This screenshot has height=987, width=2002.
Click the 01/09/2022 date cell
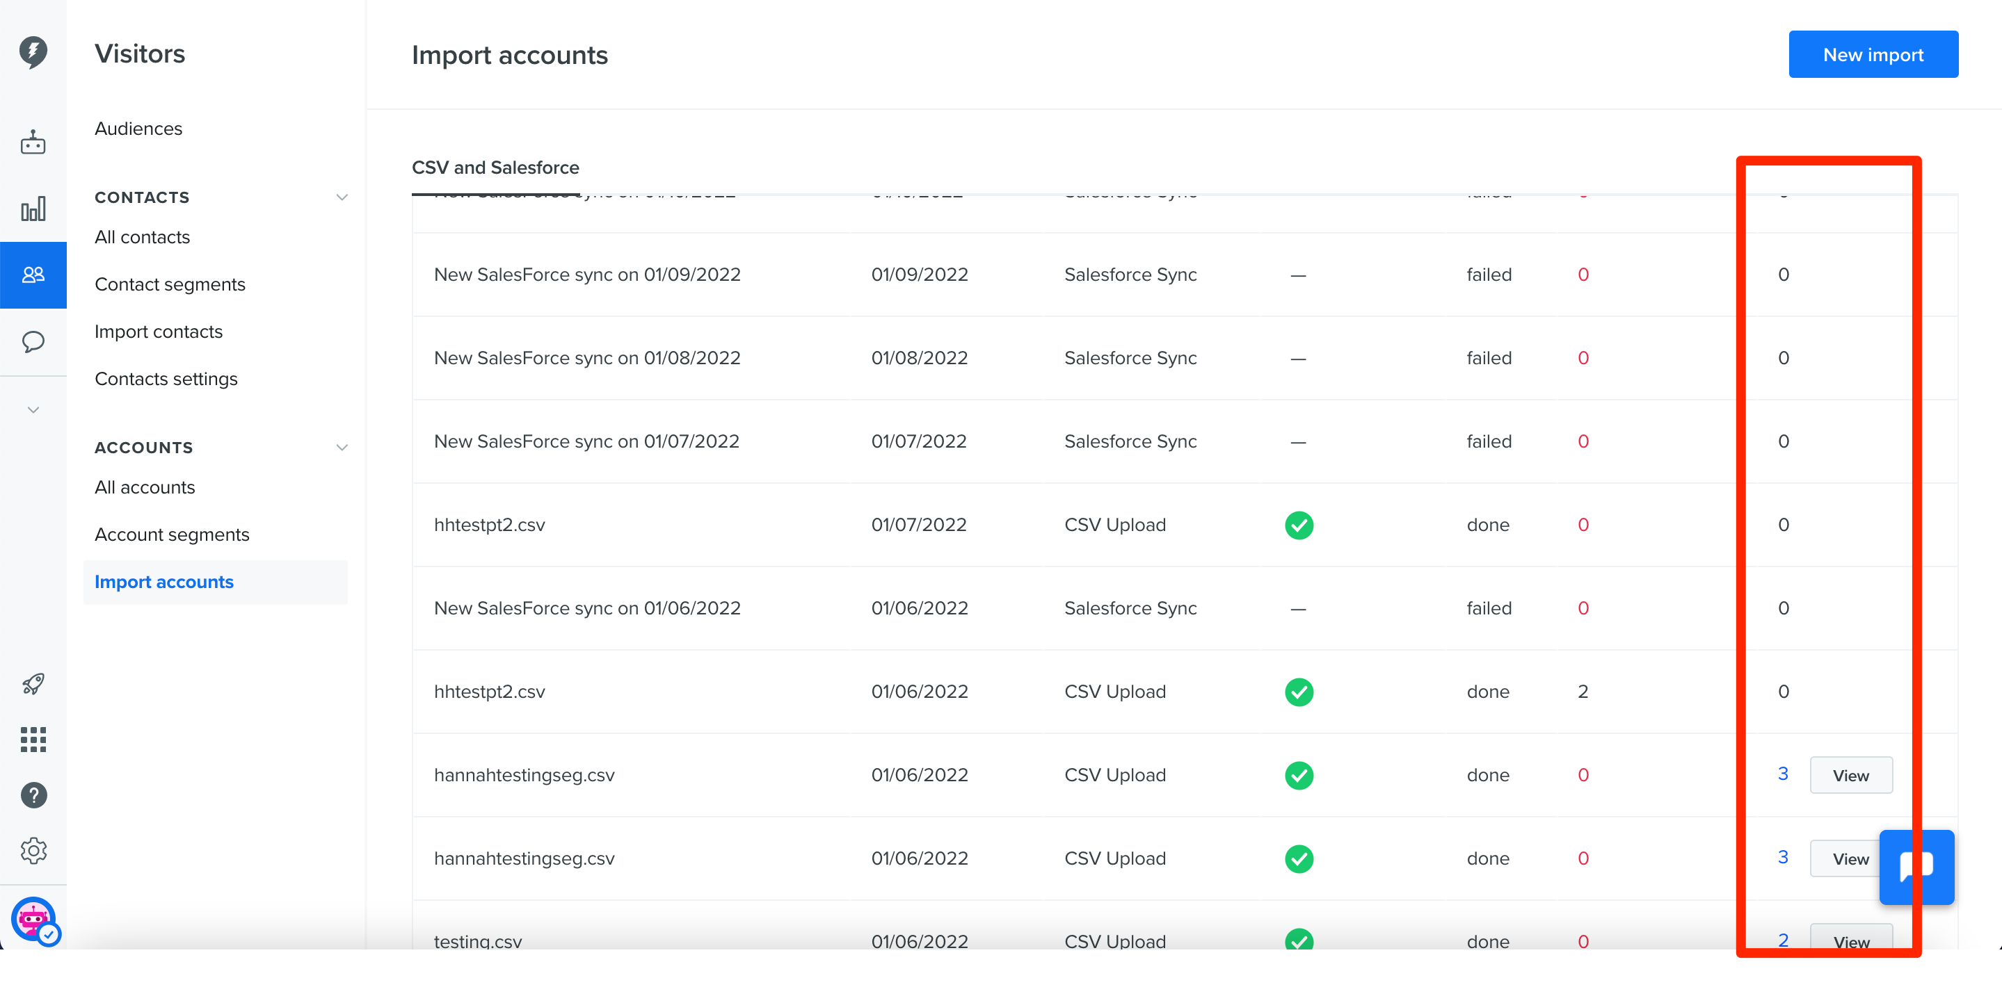pos(920,274)
